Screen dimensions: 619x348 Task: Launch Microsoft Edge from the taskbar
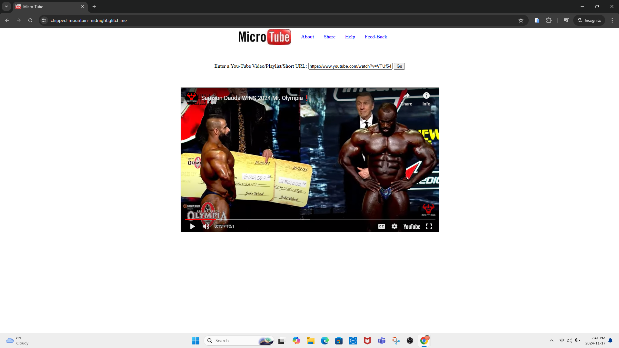pyautogui.click(x=324, y=341)
